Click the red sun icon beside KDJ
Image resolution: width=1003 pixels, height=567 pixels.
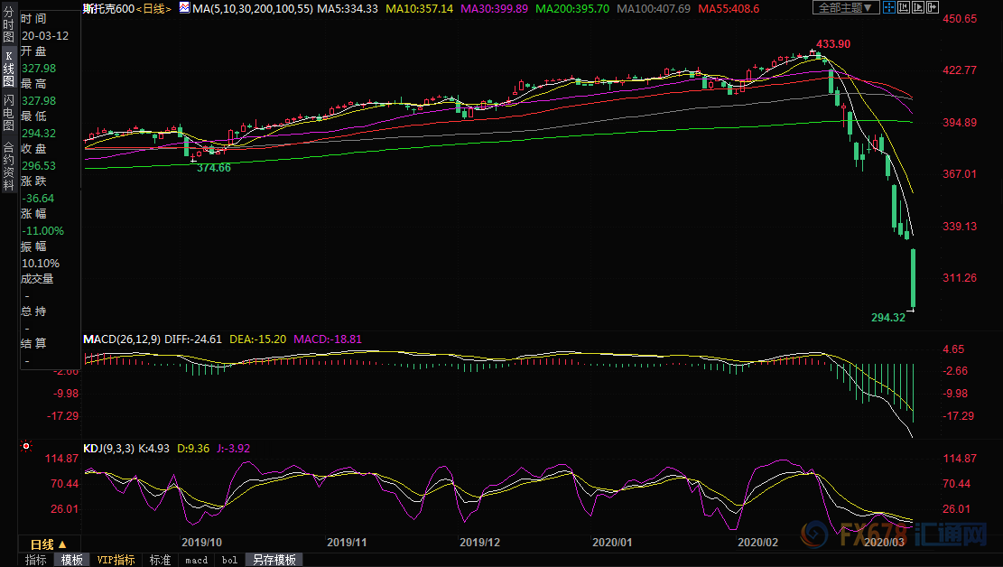(26, 446)
